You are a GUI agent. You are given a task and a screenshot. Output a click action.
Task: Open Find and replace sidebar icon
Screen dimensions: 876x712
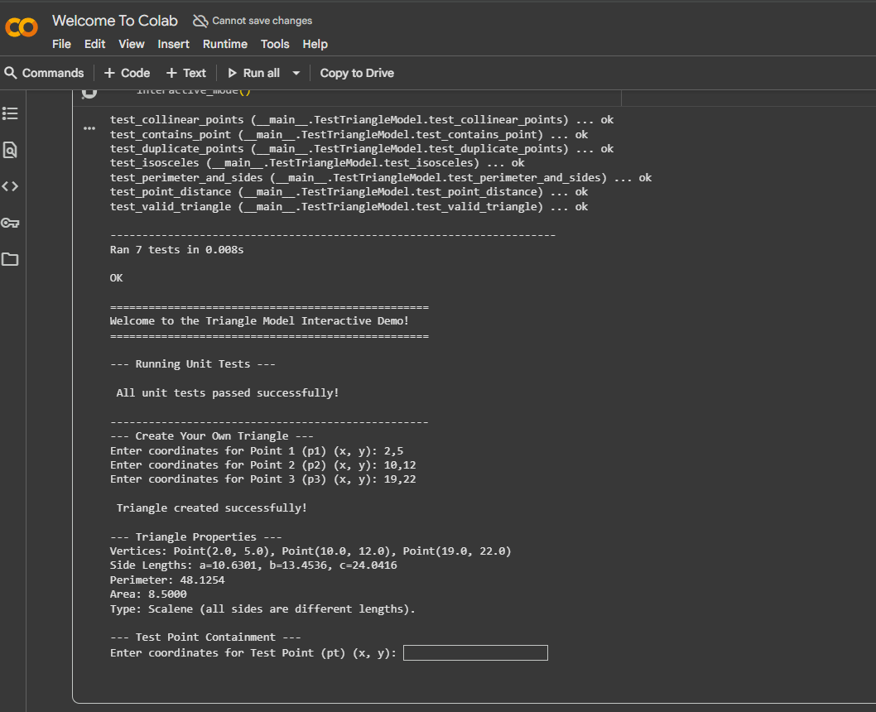point(10,150)
